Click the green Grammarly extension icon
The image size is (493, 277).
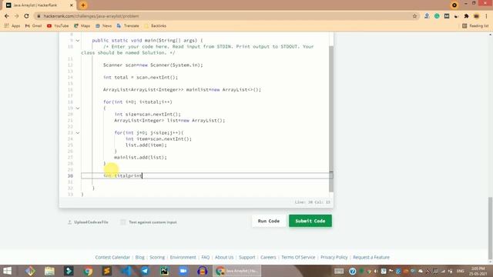click(x=437, y=16)
